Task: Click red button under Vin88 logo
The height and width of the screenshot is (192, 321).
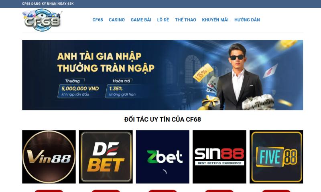Action: [49, 191]
